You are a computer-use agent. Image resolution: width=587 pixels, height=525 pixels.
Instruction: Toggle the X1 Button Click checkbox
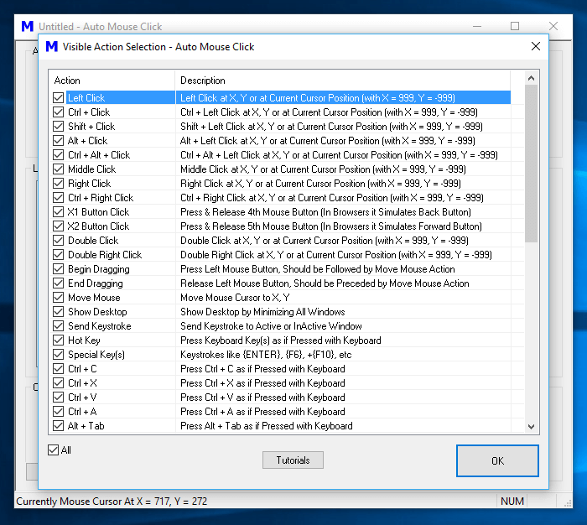[58, 211]
